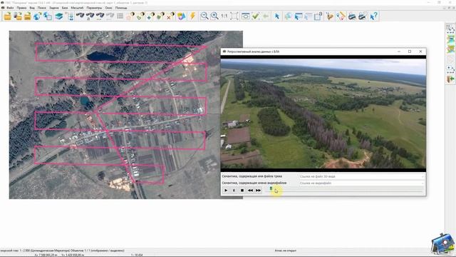Click the list lines toolbar icon

pos(120,16)
